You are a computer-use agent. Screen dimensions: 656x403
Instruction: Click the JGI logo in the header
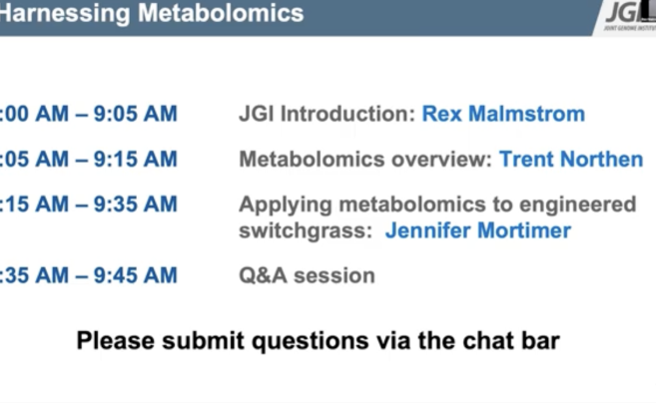[x=625, y=13]
